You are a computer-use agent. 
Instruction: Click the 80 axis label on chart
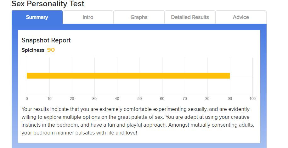(207, 99)
